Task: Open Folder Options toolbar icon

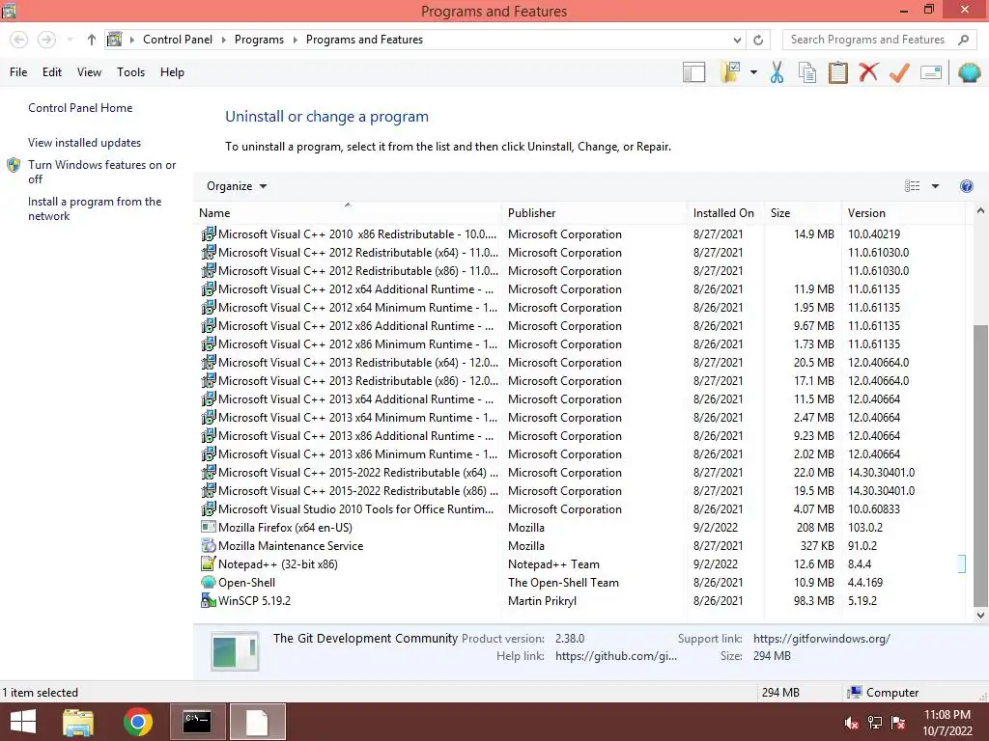Action: tap(731, 72)
